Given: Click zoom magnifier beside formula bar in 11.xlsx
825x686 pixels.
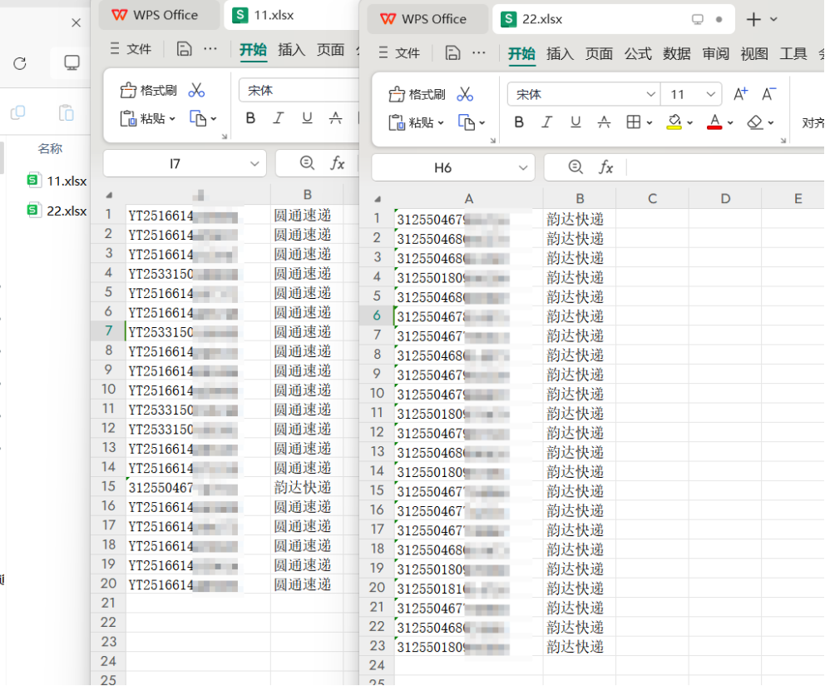Looking at the screenshot, I should click(x=307, y=163).
